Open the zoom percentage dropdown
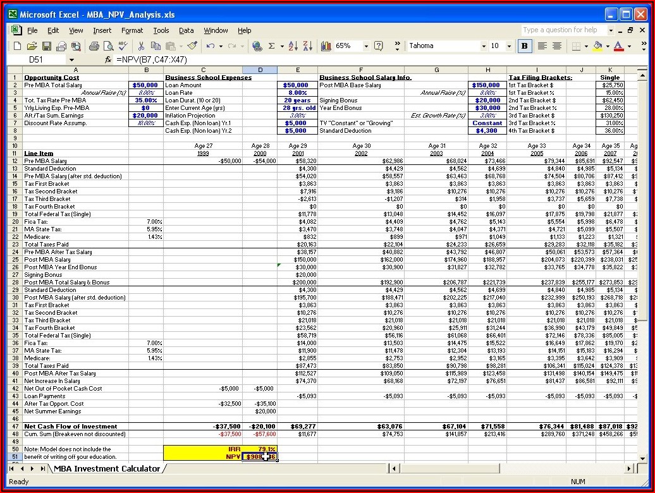The width and height of the screenshot is (655, 493). coord(365,46)
